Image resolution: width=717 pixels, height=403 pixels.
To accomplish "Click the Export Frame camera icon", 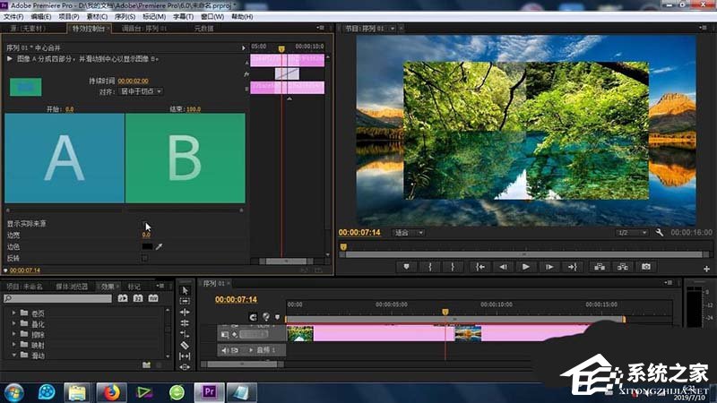I will click(x=645, y=266).
